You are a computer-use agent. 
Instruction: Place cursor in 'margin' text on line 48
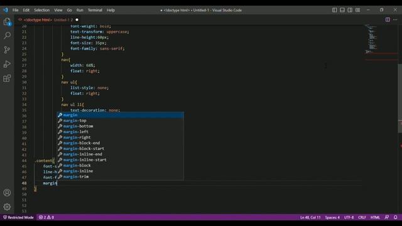50,183
